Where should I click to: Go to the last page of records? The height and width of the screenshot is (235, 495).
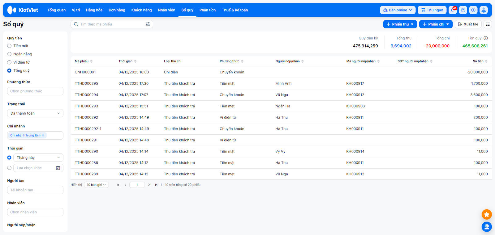(x=156, y=185)
